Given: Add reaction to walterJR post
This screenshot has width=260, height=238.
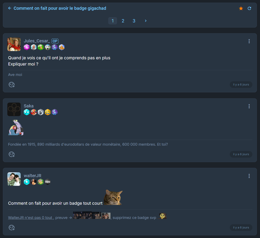Looking at the screenshot, I should tap(12, 228).
